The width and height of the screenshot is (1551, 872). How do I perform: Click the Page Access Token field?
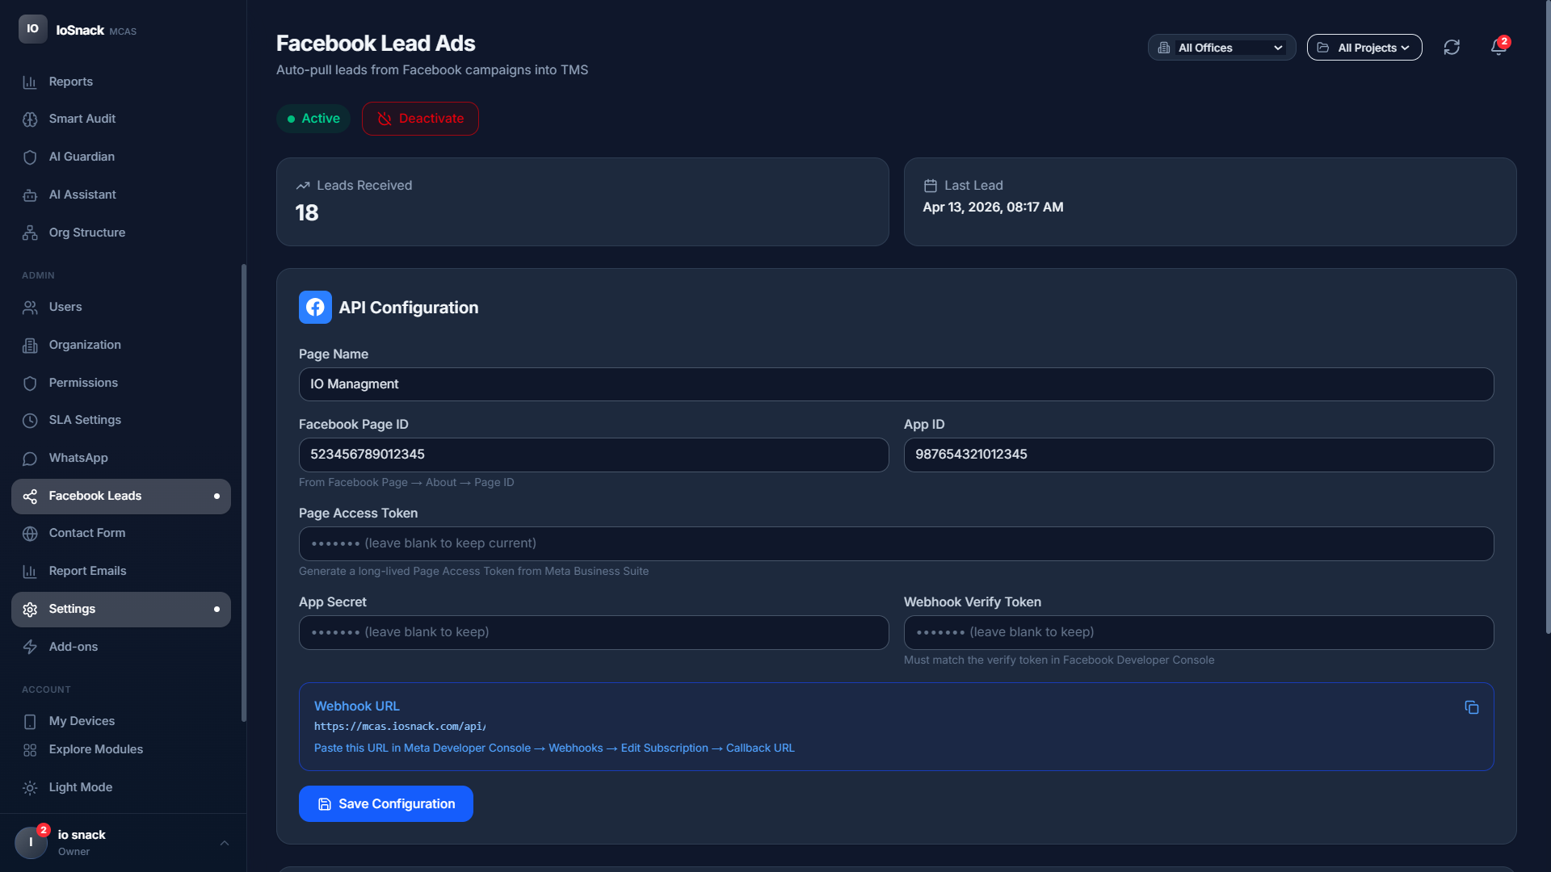point(896,543)
